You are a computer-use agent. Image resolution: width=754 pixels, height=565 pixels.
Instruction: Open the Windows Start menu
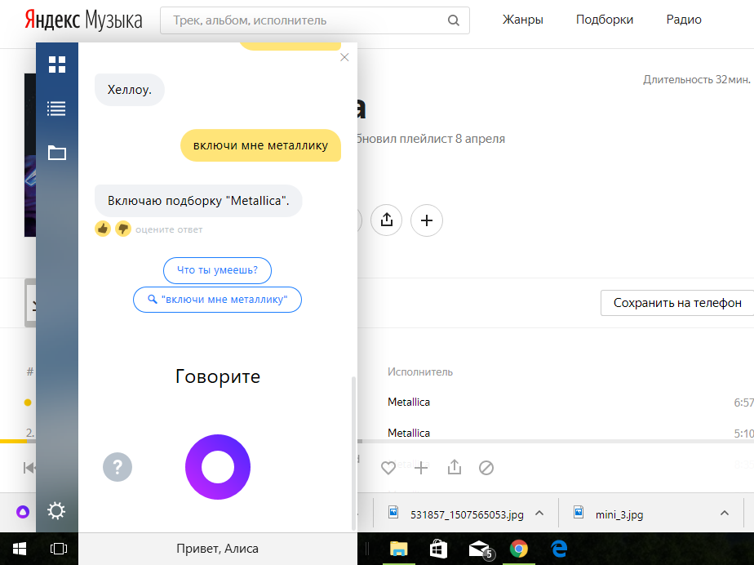(20, 549)
